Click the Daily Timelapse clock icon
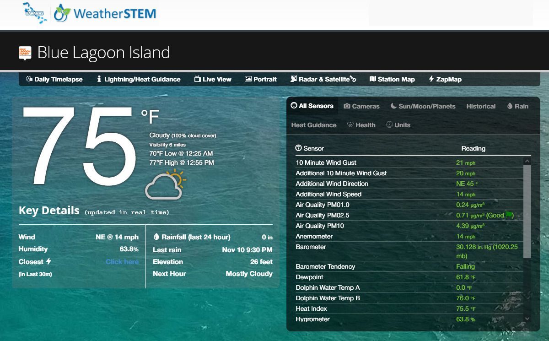Viewport: 549px width, 341px height. click(x=28, y=79)
